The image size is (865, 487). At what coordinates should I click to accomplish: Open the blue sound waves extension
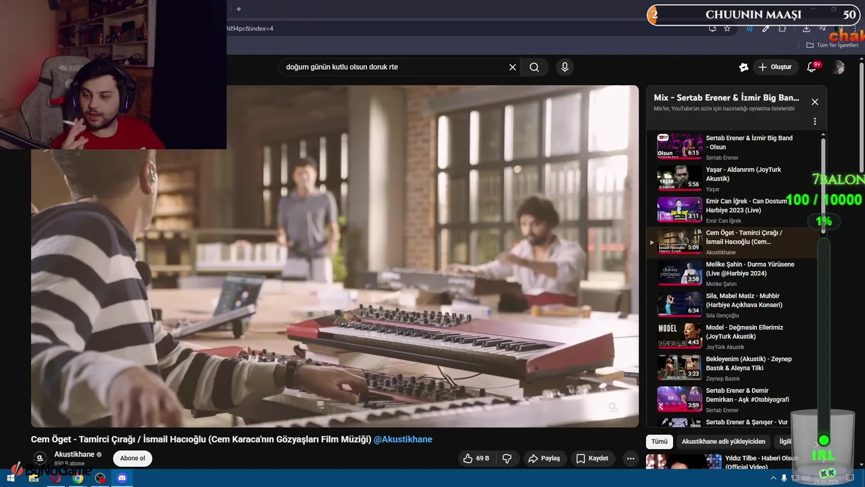(x=749, y=28)
